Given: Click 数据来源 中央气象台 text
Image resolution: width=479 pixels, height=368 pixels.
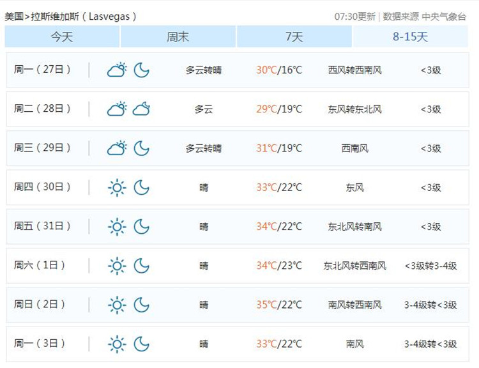Looking at the screenshot, I should [x=424, y=17].
